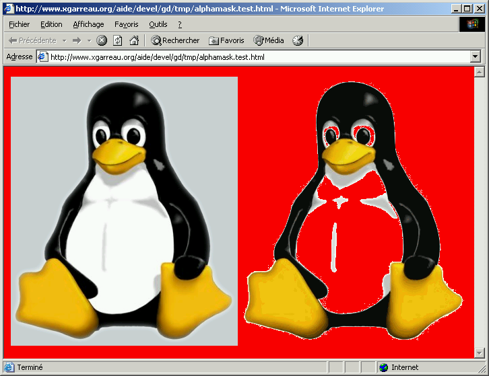489x376 pixels.
Task: Open the ? help menu
Action: (x=180, y=24)
